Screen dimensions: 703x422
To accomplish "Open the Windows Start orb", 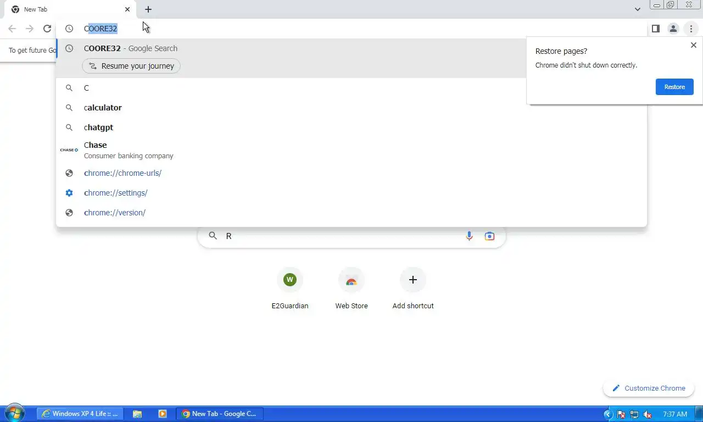I will (15, 413).
